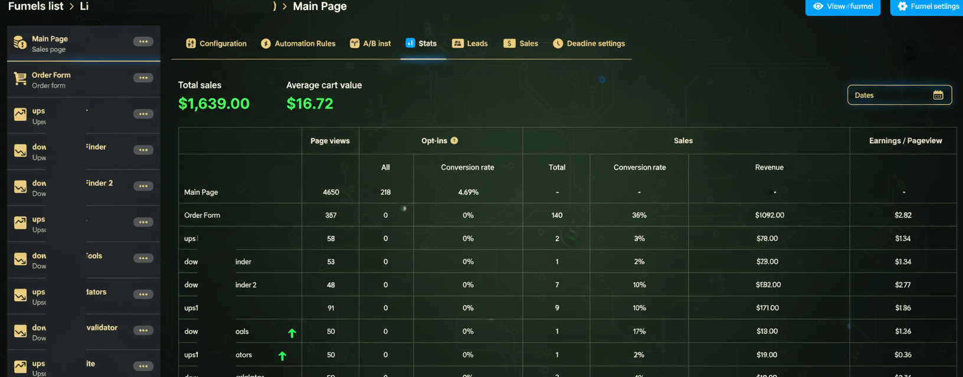Screen dimensions: 963x377
Task: Click the Configuration tab icon
Action: pos(191,44)
